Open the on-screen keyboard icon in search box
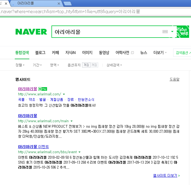 point(165,32)
